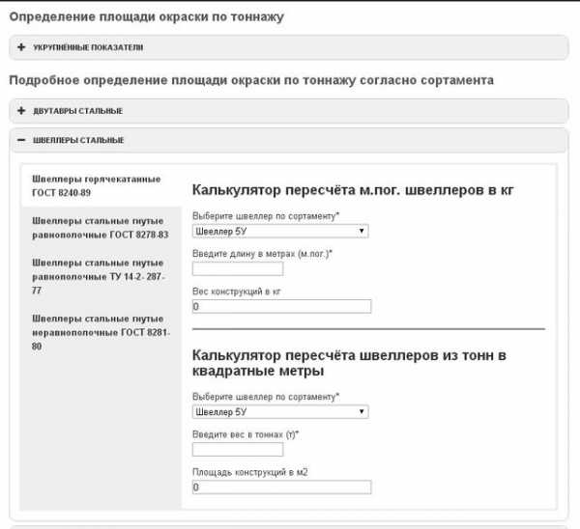Click the plus icon beside Двутавры стальные
Viewport: 580px width, 529px height.
[20, 110]
